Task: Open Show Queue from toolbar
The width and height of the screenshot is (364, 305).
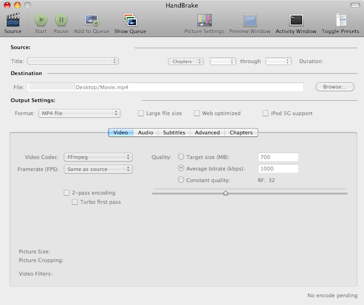Action: coord(130,20)
